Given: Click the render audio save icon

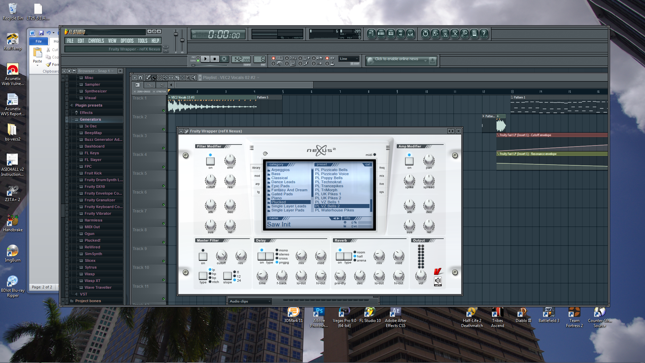Looking at the screenshot, I should pyautogui.click(x=445, y=34).
